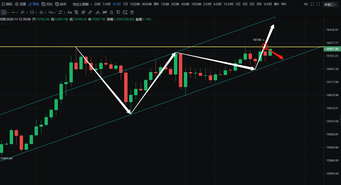
Task: Select the rectangle shape tool
Action: pyautogui.click(x=32, y=12)
